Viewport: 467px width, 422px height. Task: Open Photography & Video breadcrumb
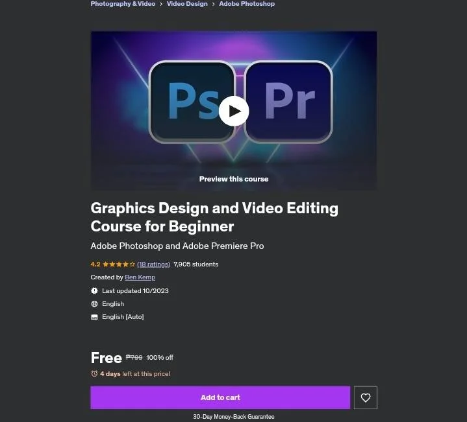pos(123,4)
